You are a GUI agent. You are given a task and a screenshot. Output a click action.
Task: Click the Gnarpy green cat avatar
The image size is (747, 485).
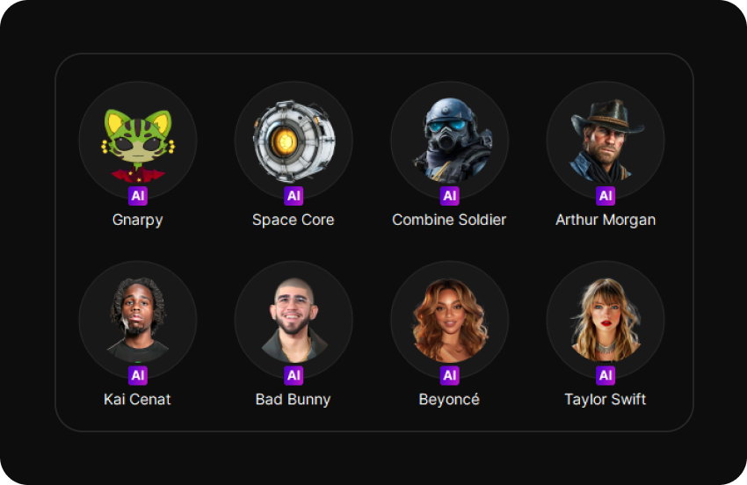(x=138, y=141)
